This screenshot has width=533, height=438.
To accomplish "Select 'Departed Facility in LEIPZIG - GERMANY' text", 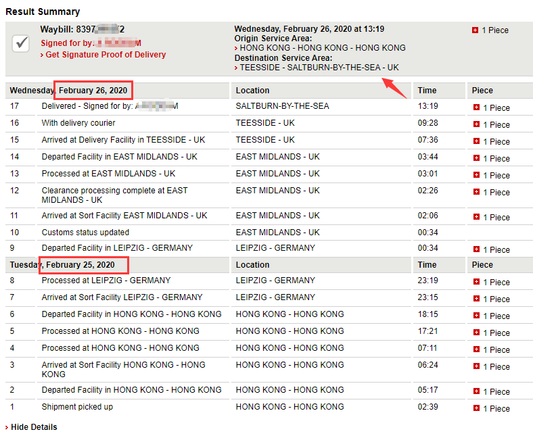I will (x=117, y=248).
